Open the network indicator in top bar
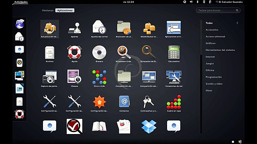 (204, 2)
